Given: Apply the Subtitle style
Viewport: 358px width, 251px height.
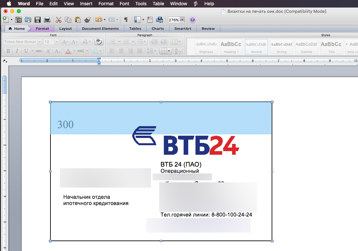Looking at the screenshot, I should point(306,47).
